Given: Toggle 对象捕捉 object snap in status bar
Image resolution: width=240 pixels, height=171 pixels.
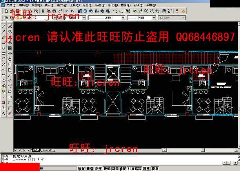Looking at the screenshot, I should tap(119, 169).
